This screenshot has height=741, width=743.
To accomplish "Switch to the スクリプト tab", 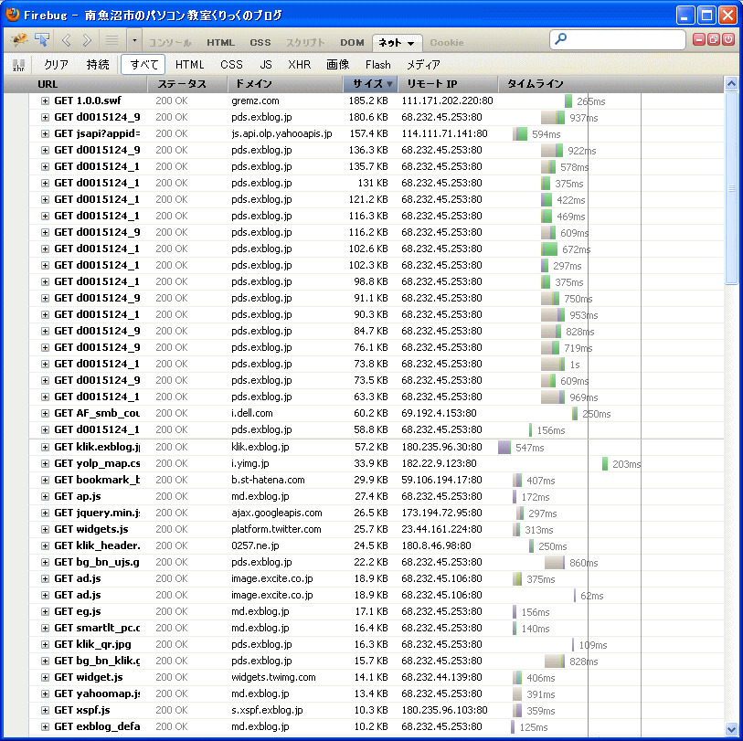I will [x=305, y=43].
